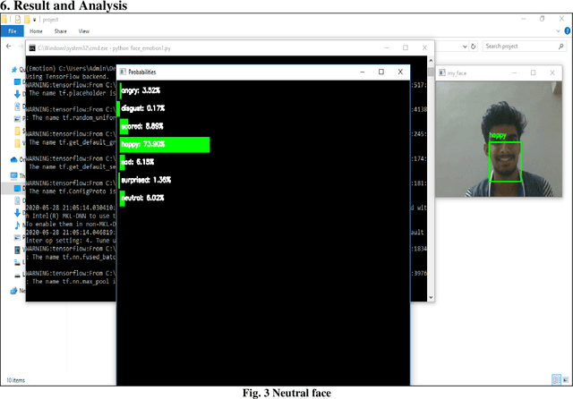Open the Videos film-strip icon in the sidebar
573x399 pixels.
[17, 250]
